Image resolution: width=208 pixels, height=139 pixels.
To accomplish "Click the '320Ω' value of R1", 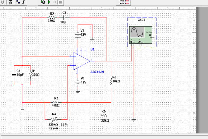I will [x=36, y=75].
